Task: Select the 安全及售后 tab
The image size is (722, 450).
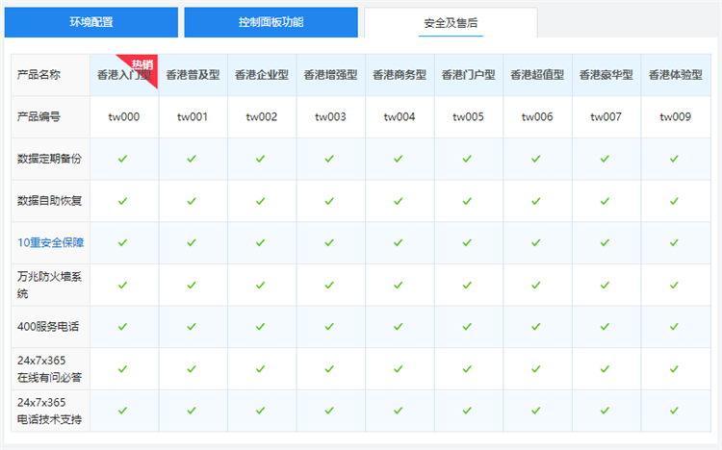Action: (x=451, y=21)
